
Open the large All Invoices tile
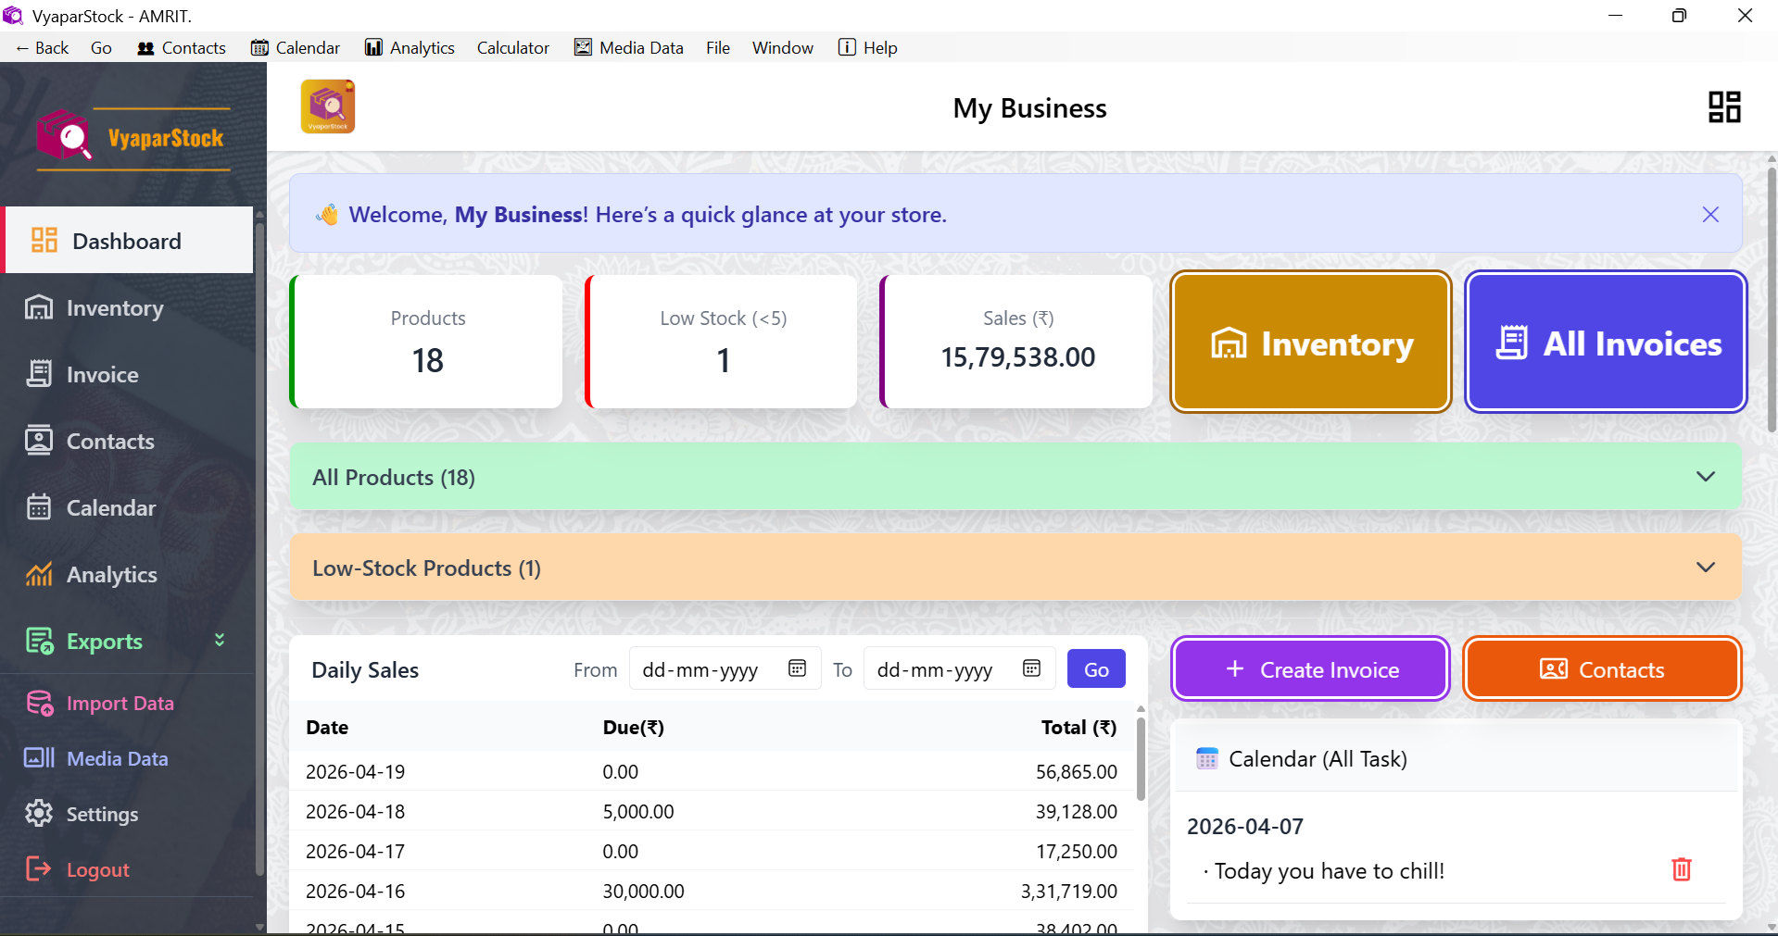click(1606, 343)
